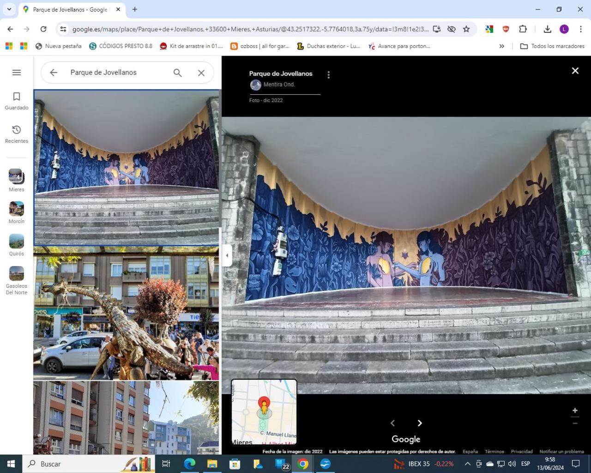Open the dragon sculpture photo thumbnail

click(126, 313)
